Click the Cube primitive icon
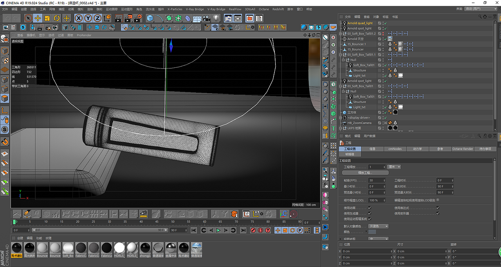Screen dimensions: 501x267 point(150,18)
